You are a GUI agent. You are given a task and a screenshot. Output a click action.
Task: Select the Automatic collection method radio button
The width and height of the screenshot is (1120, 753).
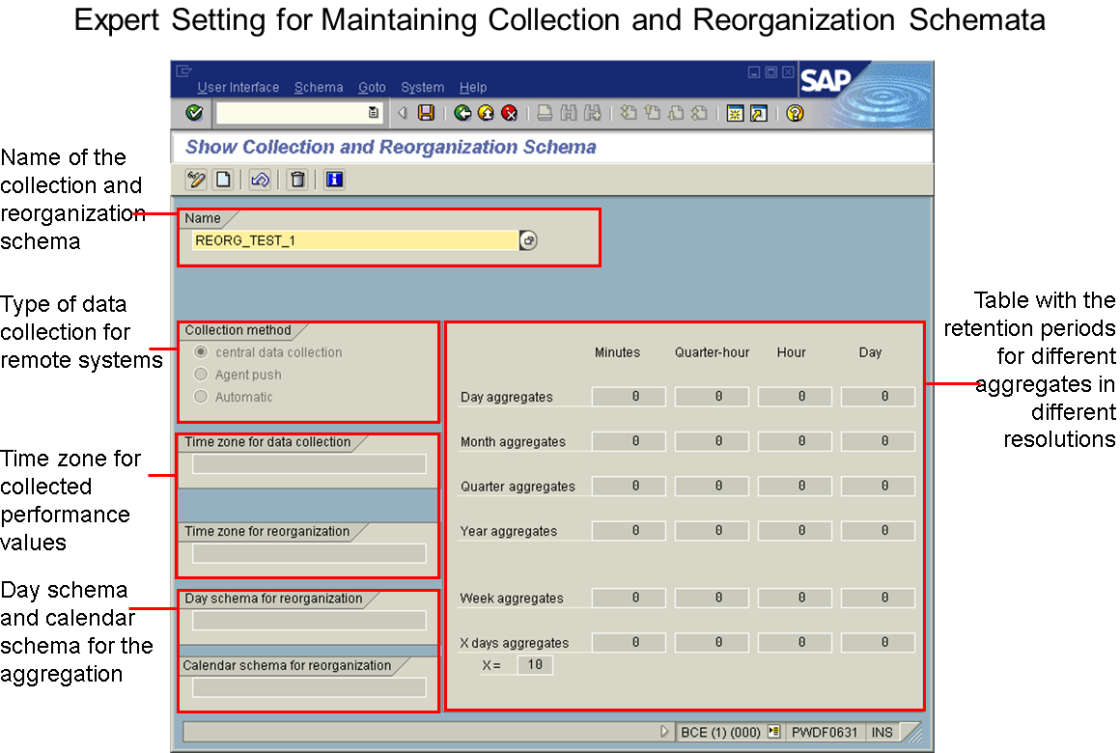(x=201, y=397)
